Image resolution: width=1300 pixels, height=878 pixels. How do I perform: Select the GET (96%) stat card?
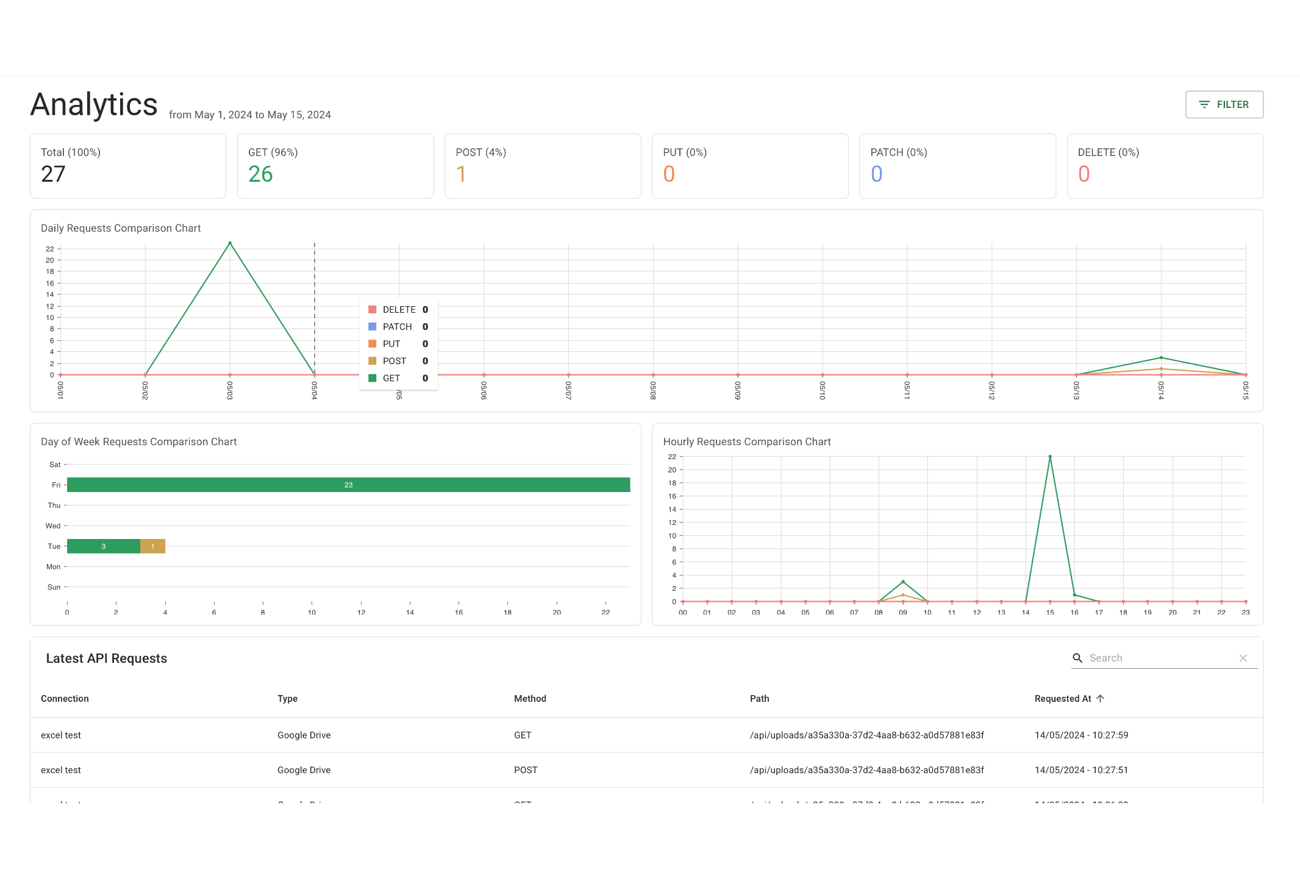pyautogui.click(x=335, y=165)
